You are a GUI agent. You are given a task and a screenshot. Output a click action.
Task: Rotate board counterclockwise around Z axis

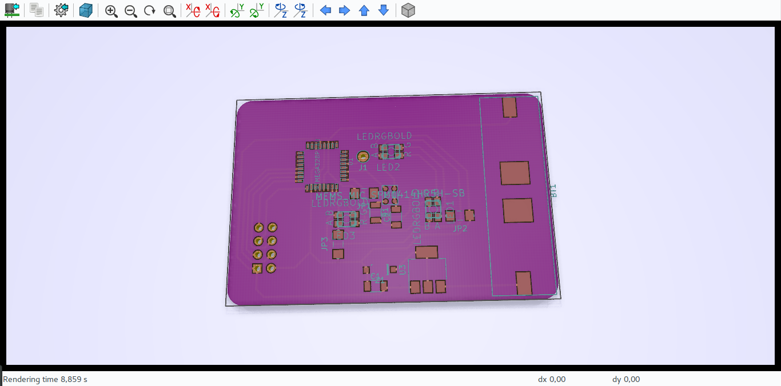click(299, 10)
